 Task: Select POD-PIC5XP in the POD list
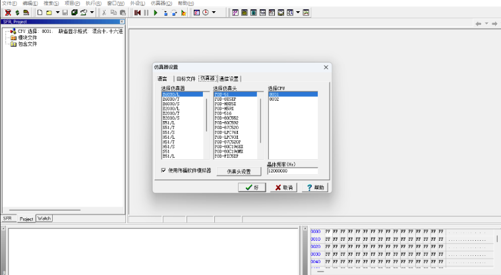coord(235,157)
